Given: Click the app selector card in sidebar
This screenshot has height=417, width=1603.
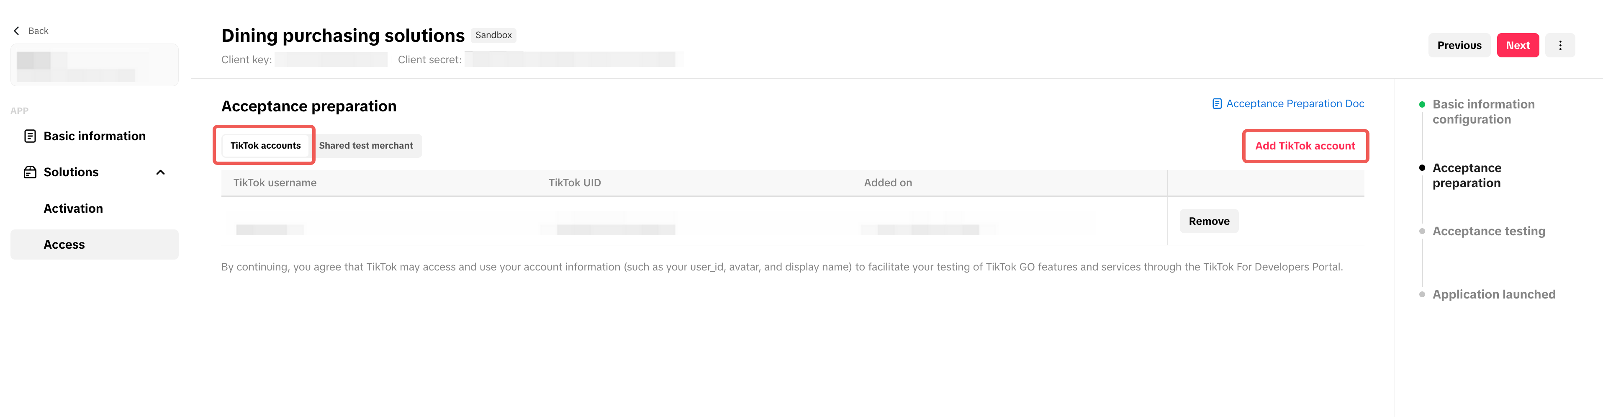Looking at the screenshot, I should [x=95, y=65].
